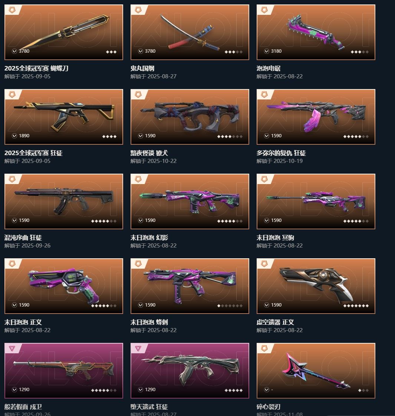
Task: Click the 虚空遗器 正义 title text
Action: point(275,322)
